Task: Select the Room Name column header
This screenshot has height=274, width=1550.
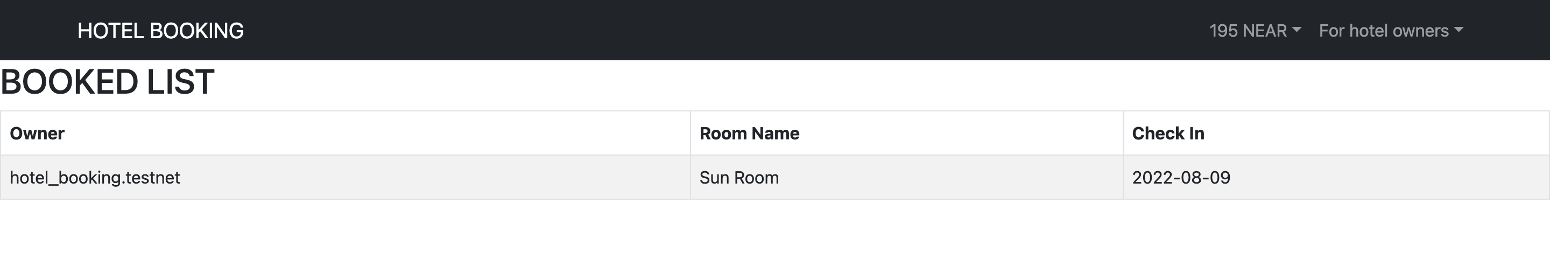Action: click(906, 133)
